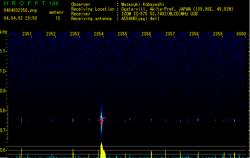250x158 pixels.
Task: Click the HROFFT program title
Action: 23,3
